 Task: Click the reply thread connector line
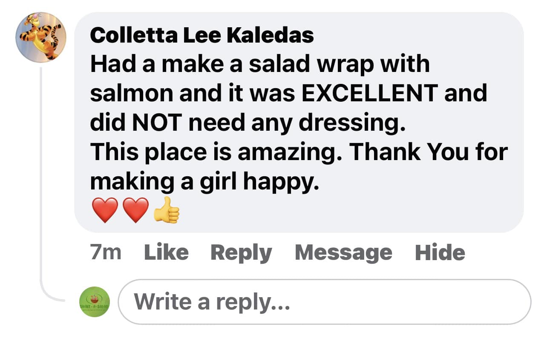[41, 179]
